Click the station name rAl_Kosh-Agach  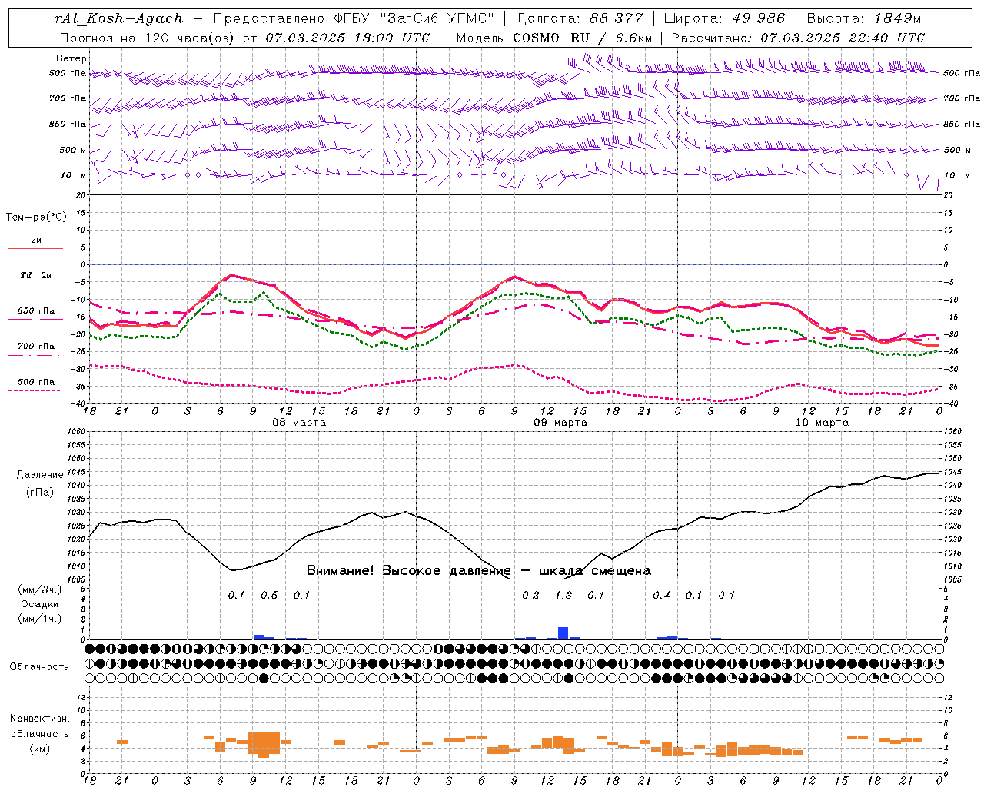tap(119, 18)
